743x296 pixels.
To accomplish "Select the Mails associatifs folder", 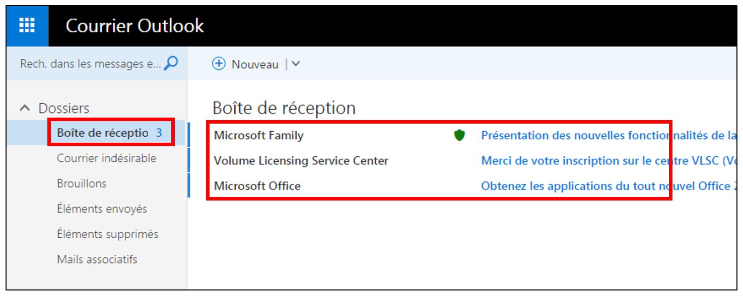I will (x=97, y=259).
